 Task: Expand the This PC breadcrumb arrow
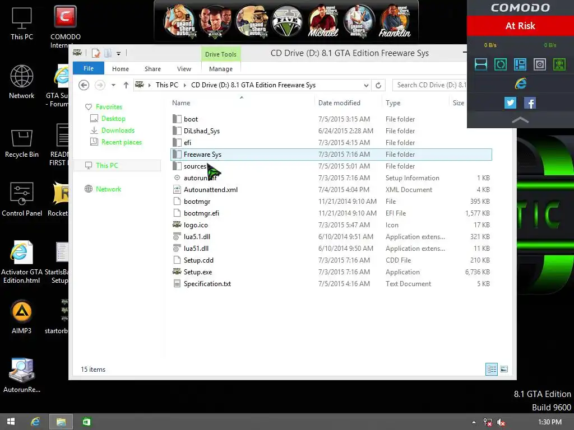(184, 85)
